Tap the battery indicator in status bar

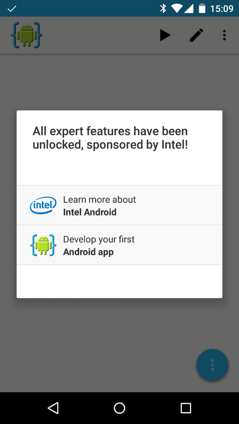click(x=202, y=8)
